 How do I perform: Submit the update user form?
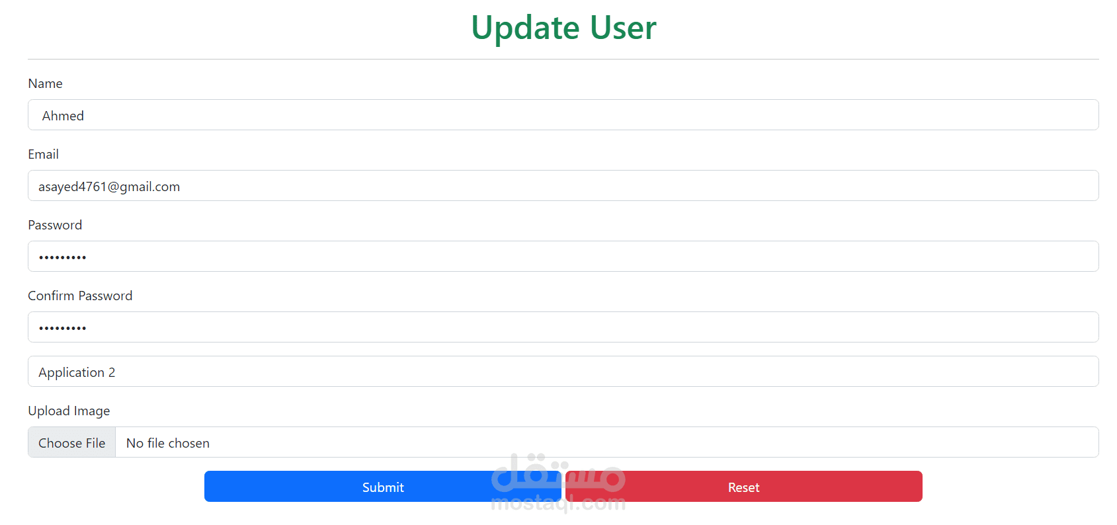pos(382,487)
